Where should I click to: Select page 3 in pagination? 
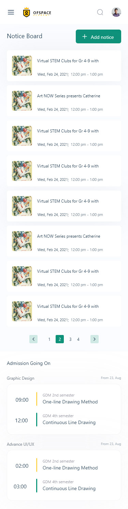tap(70, 339)
